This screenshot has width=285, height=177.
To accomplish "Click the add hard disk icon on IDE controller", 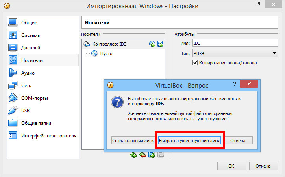I will point(160,44).
